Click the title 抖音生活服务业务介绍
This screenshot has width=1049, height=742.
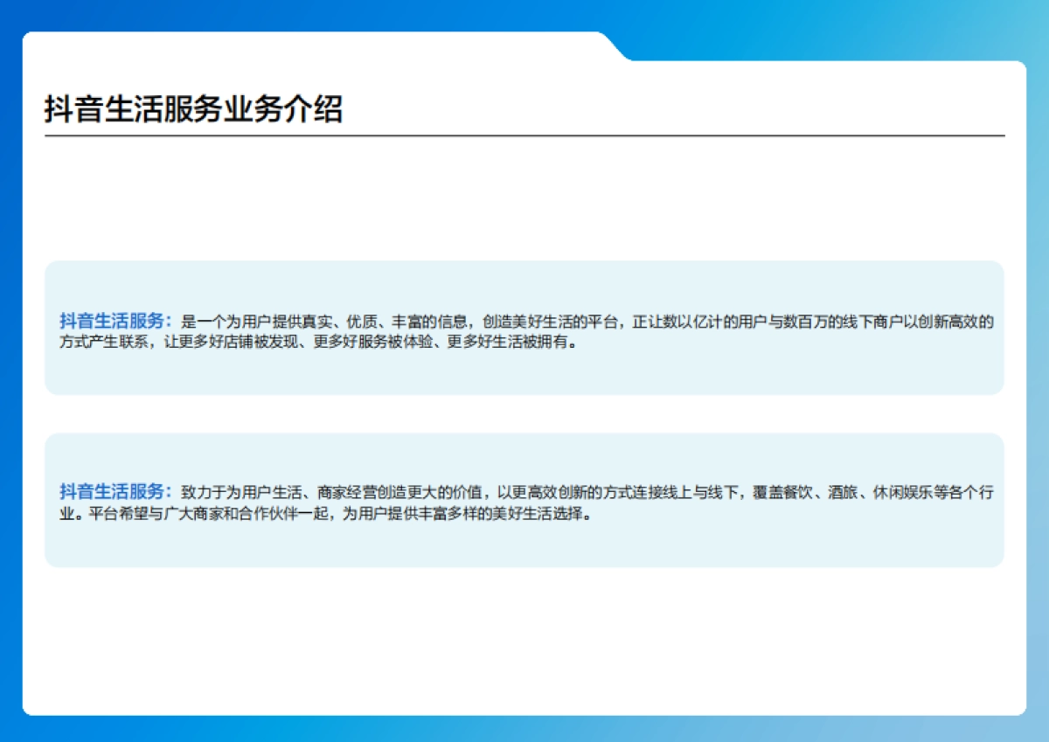(x=193, y=110)
